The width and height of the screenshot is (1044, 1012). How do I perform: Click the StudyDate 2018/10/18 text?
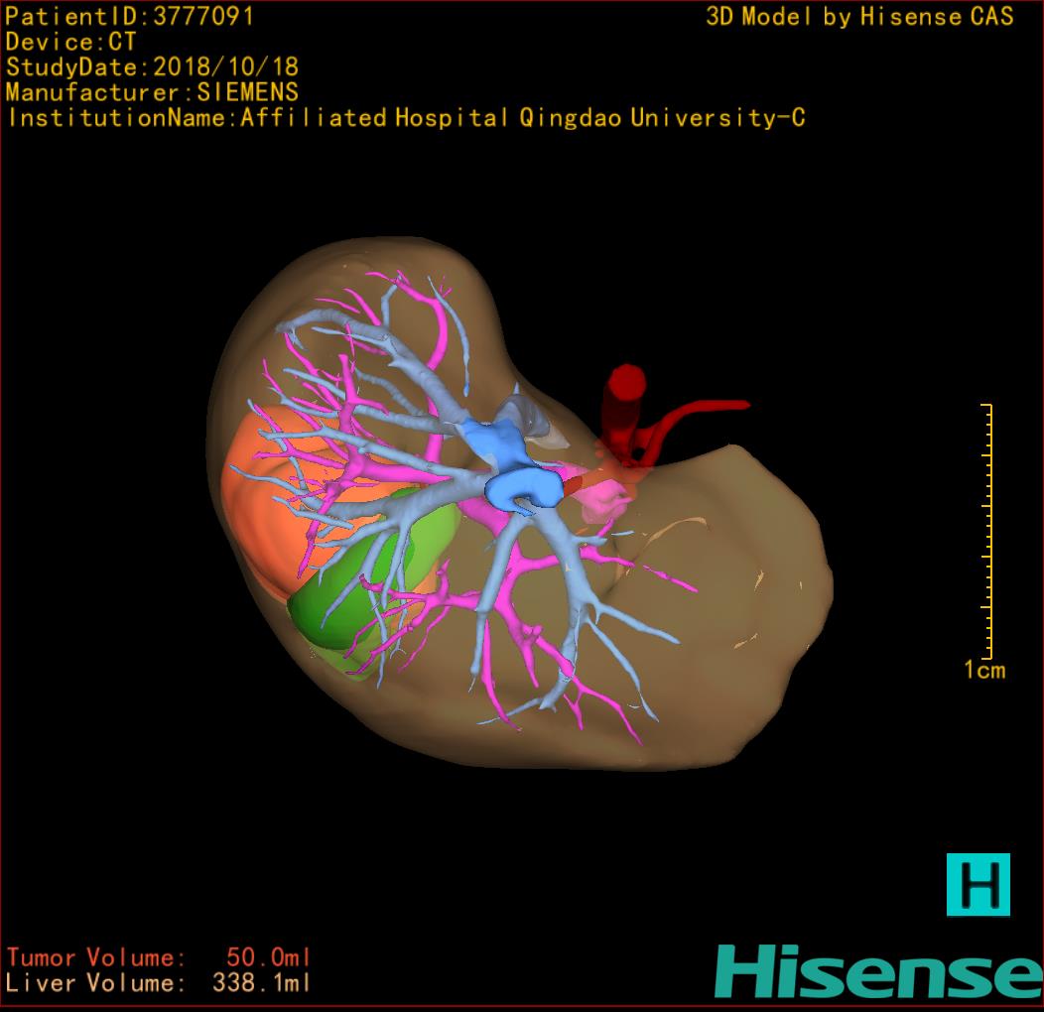152,67
